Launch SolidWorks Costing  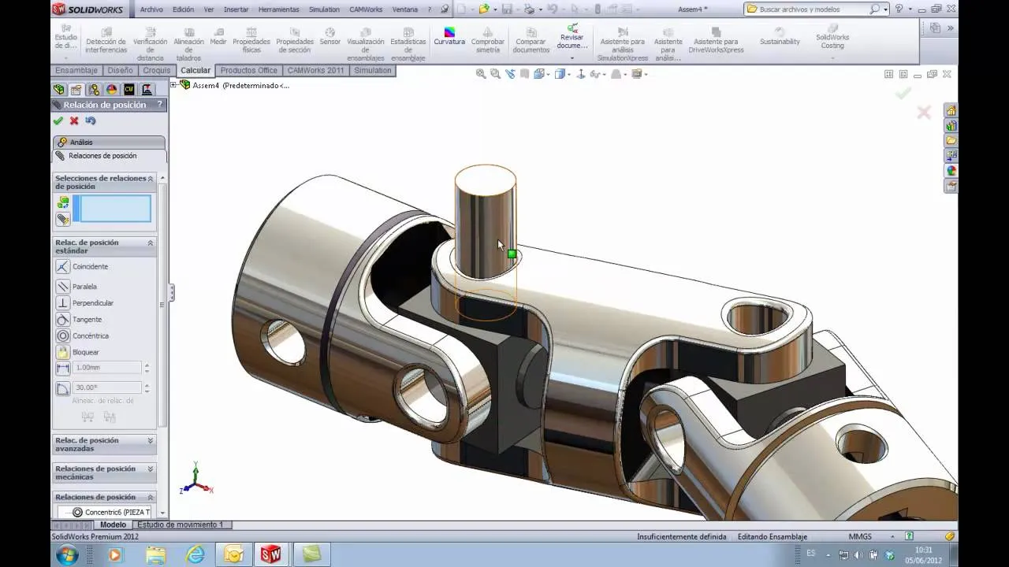tap(832, 39)
